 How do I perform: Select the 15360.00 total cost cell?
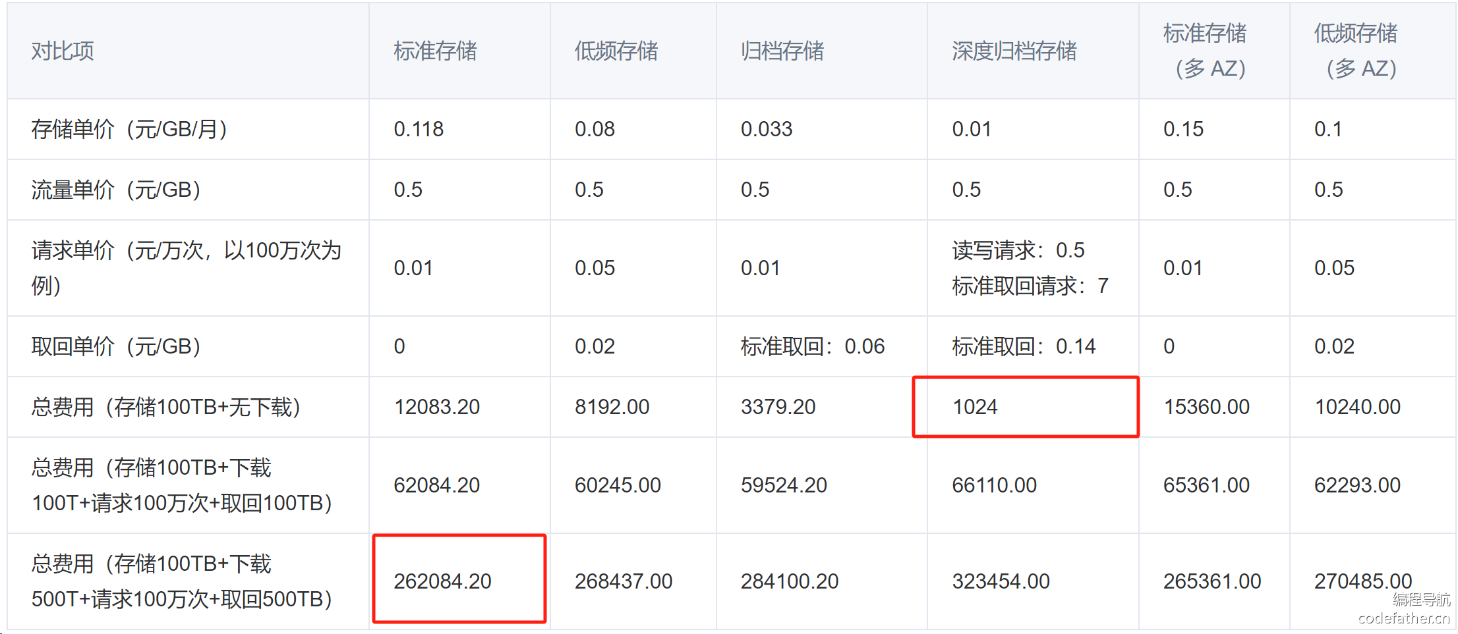(x=1206, y=407)
